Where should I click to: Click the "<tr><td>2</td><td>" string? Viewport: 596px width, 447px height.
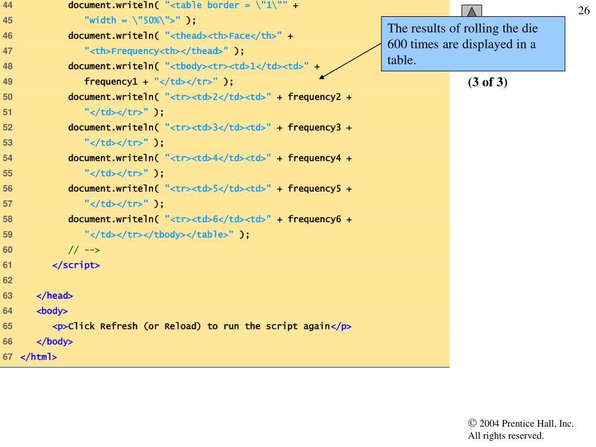pyautogui.click(x=218, y=97)
